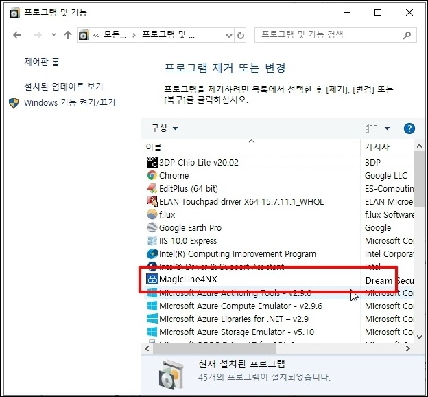
Task: Select Microsoft Azure Libraries for .NET icon
Action: click(152, 319)
